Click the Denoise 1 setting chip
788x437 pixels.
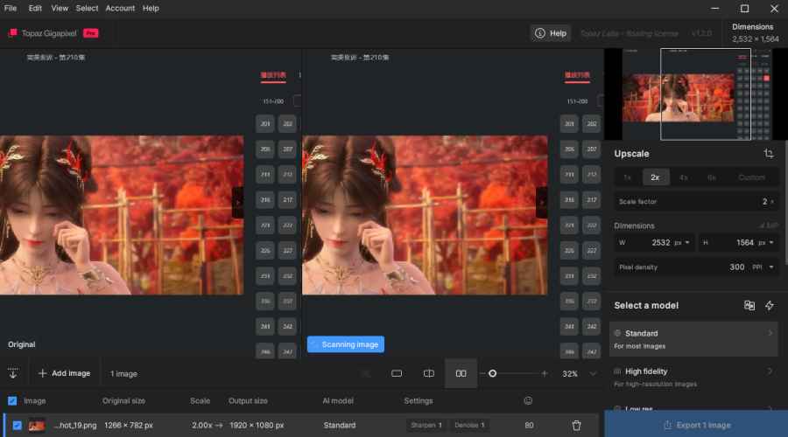pyautogui.click(x=469, y=425)
